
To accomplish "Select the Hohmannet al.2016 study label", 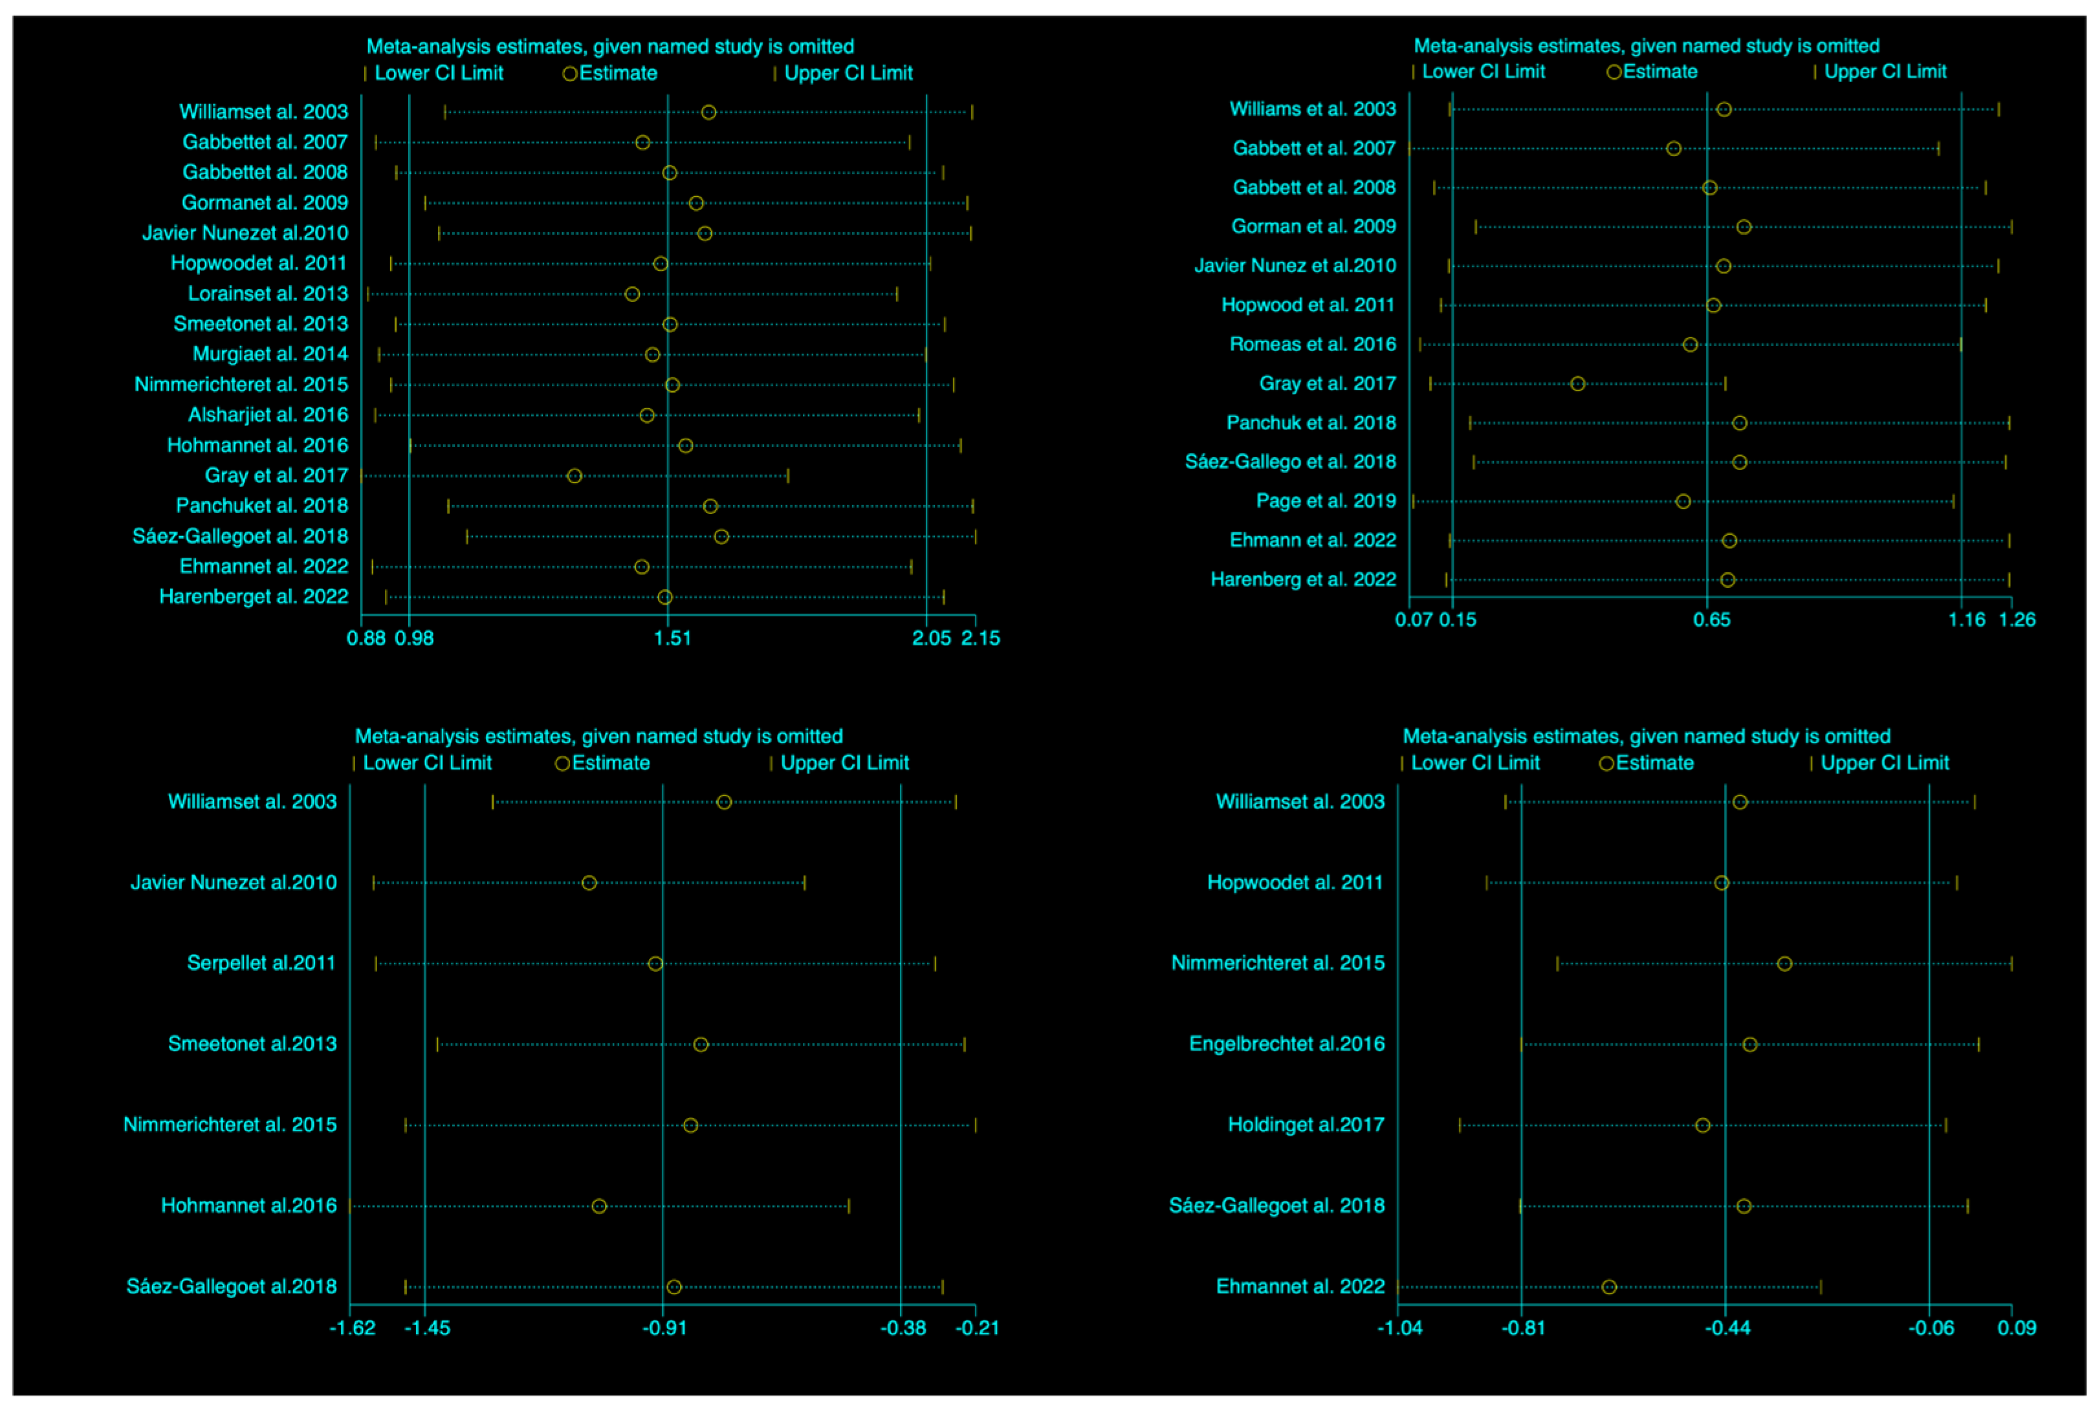I will (249, 1205).
